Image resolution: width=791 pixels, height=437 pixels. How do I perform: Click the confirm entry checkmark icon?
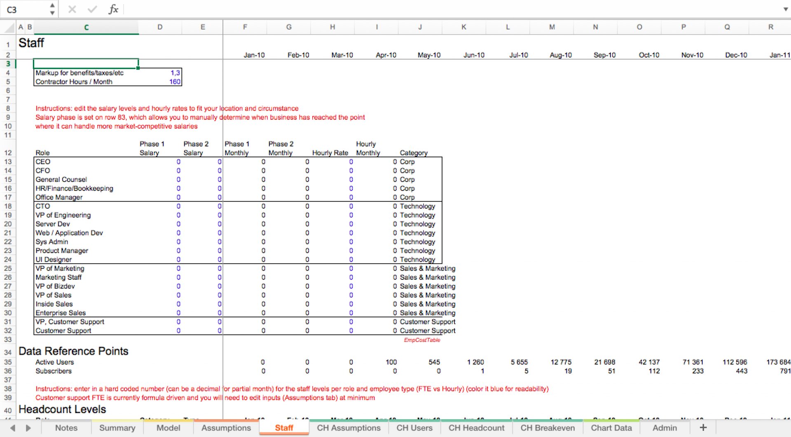(92, 9)
